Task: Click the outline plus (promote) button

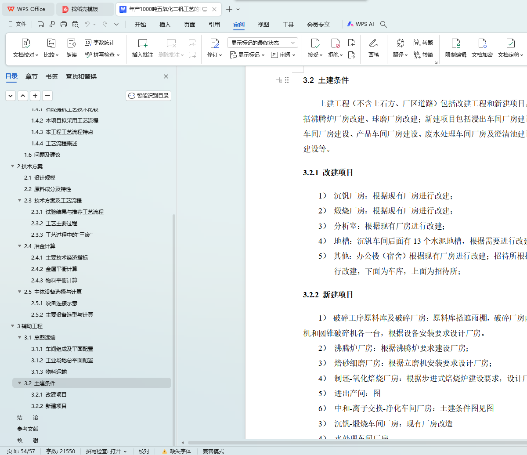Action: coord(35,95)
